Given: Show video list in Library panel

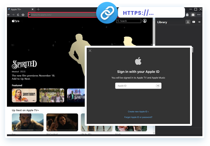Looking at the screenshot, I should [194, 22].
